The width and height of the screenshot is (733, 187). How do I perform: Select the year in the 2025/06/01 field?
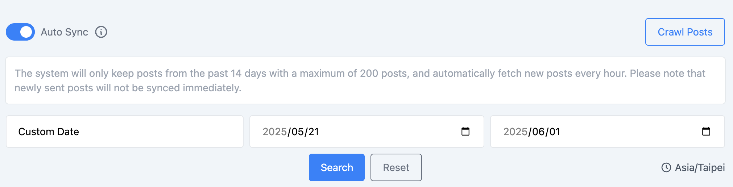pos(515,132)
